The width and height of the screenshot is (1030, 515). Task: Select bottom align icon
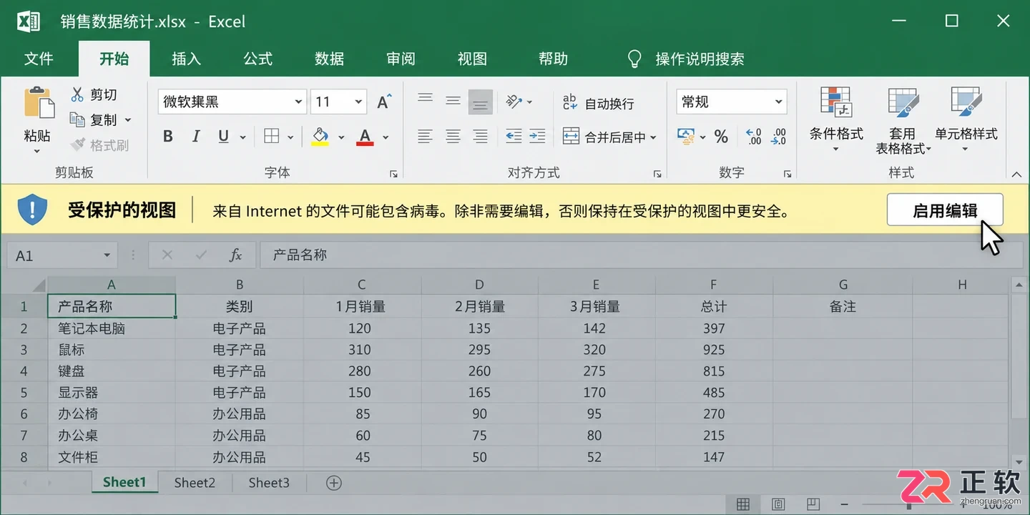[481, 102]
